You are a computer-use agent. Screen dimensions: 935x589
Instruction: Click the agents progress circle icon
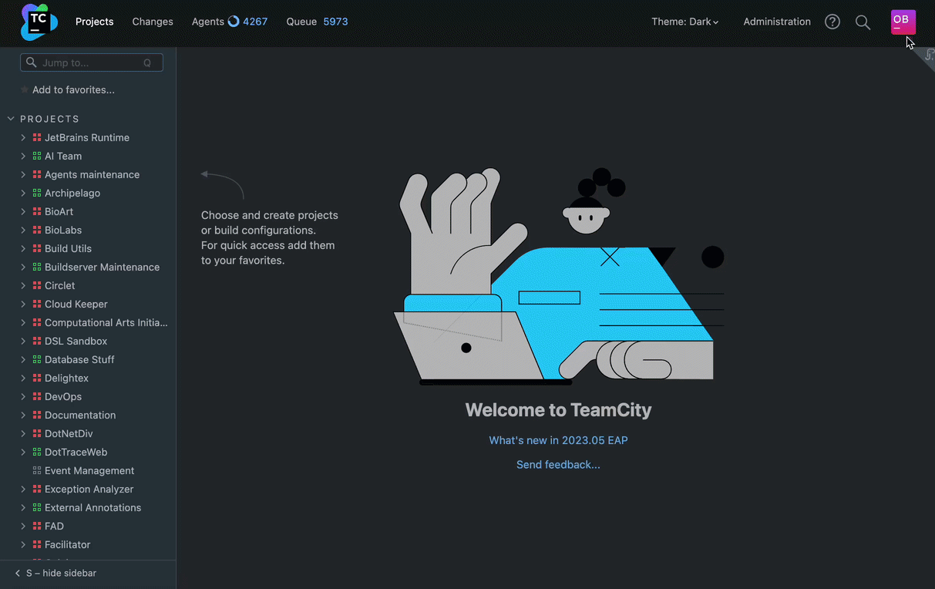(x=234, y=22)
